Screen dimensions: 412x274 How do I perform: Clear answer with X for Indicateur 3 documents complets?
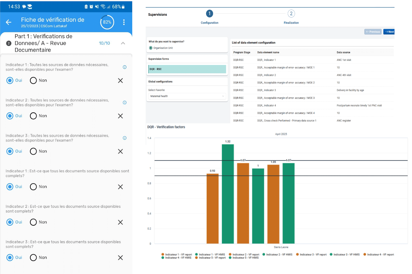(x=120, y=258)
